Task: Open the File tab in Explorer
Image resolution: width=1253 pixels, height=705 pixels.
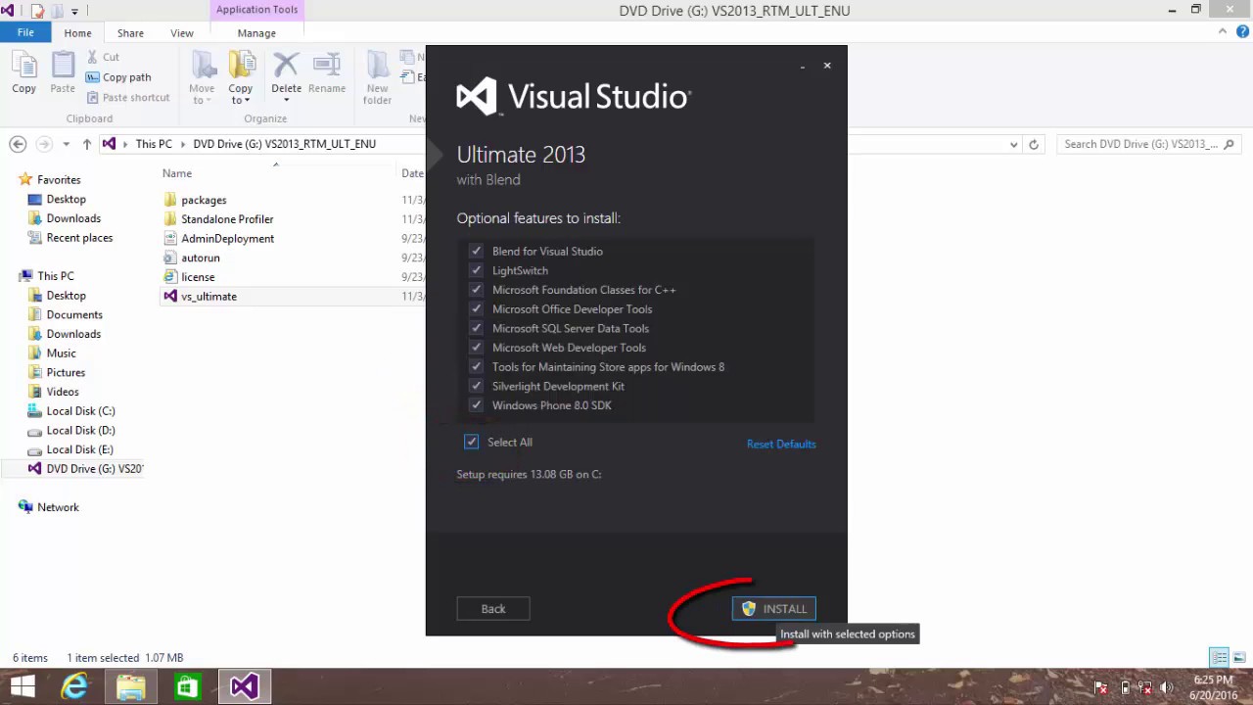Action: 25,32
